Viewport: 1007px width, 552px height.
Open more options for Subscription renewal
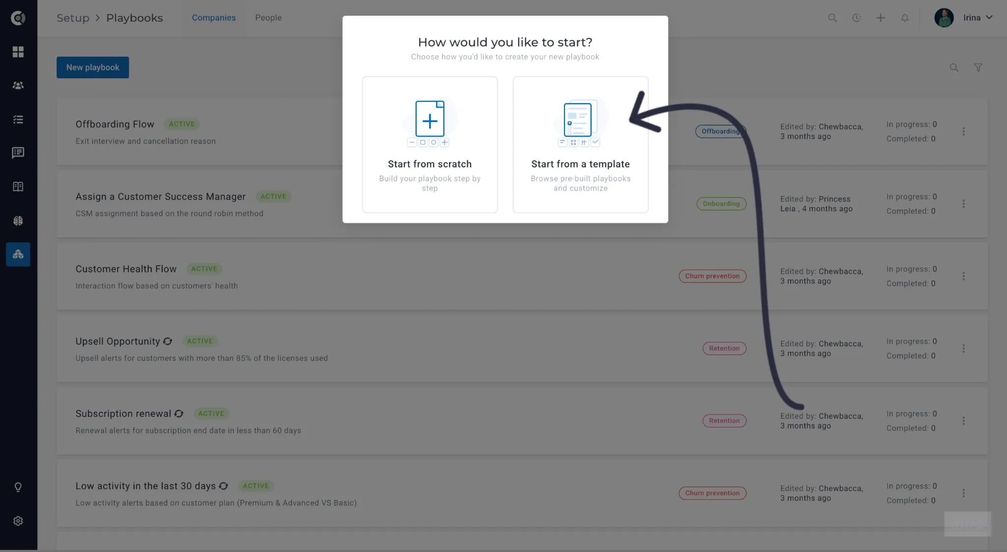pyautogui.click(x=964, y=421)
